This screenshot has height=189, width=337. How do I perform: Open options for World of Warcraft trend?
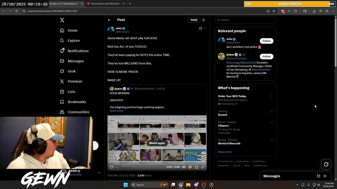(x=272, y=140)
